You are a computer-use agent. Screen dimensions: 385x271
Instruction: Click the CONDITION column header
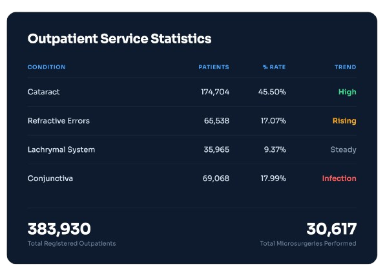click(47, 67)
